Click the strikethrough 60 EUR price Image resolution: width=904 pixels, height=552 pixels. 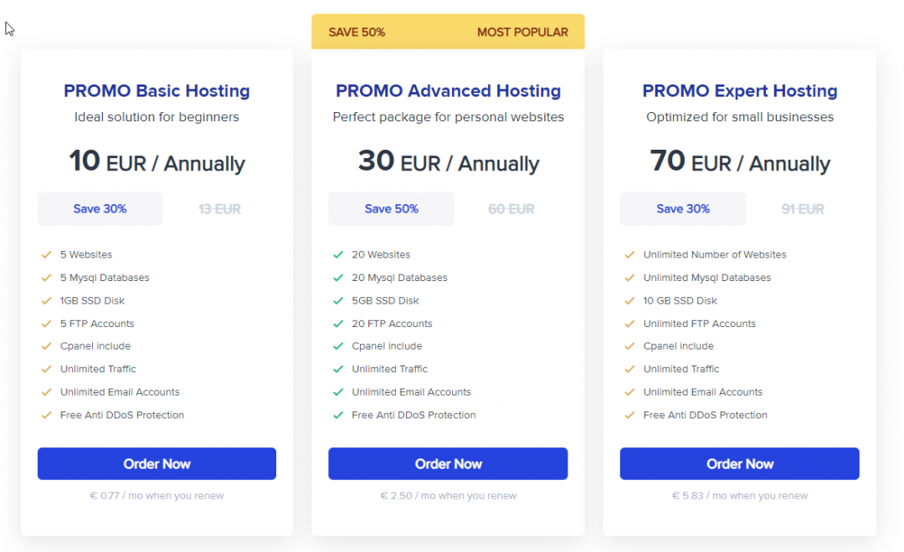coord(511,209)
